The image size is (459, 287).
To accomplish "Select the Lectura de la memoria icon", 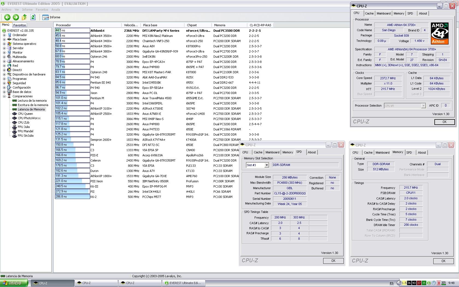I will pos(14,101).
